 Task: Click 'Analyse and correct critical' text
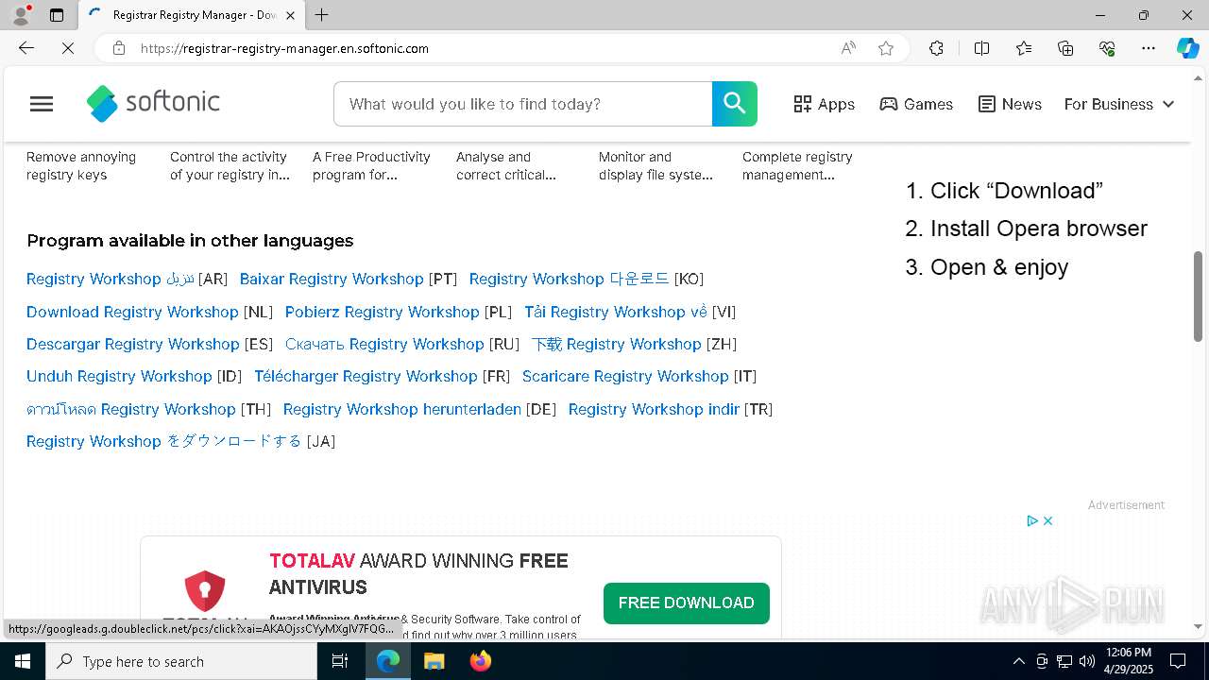[505, 166]
